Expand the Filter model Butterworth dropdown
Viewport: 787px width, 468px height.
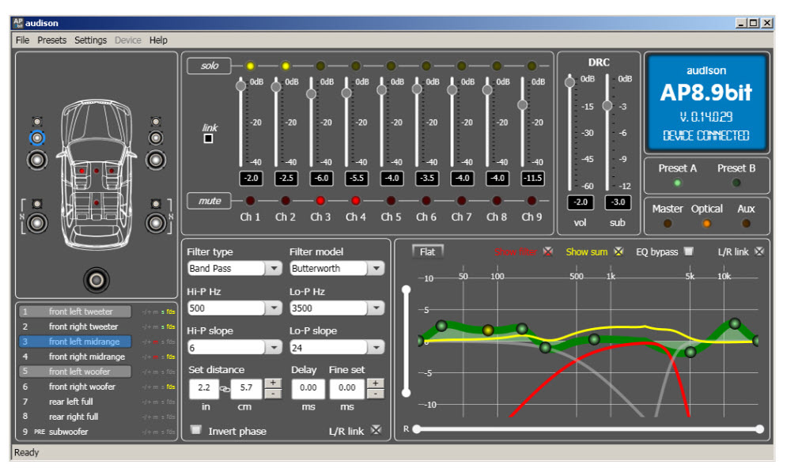(x=376, y=269)
